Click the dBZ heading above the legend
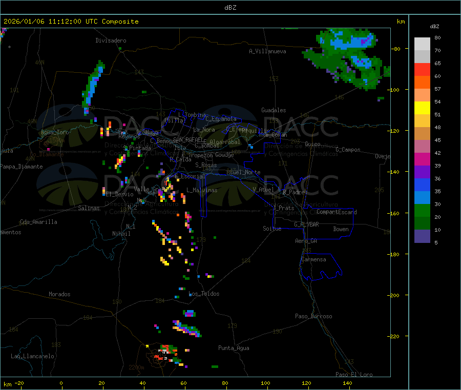The height and width of the screenshot is (390, 461). [434, 27]
